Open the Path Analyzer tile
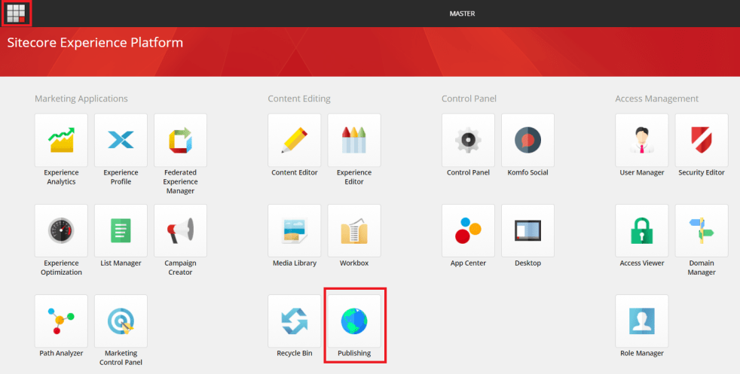This screenshot has width=740, height=374. tap(61, 321)
